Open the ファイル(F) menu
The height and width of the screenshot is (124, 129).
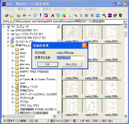tap(8, 9)
